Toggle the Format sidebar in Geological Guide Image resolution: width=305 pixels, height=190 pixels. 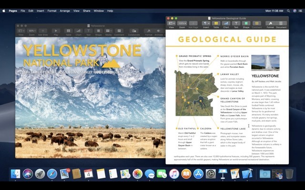point(270,23)
